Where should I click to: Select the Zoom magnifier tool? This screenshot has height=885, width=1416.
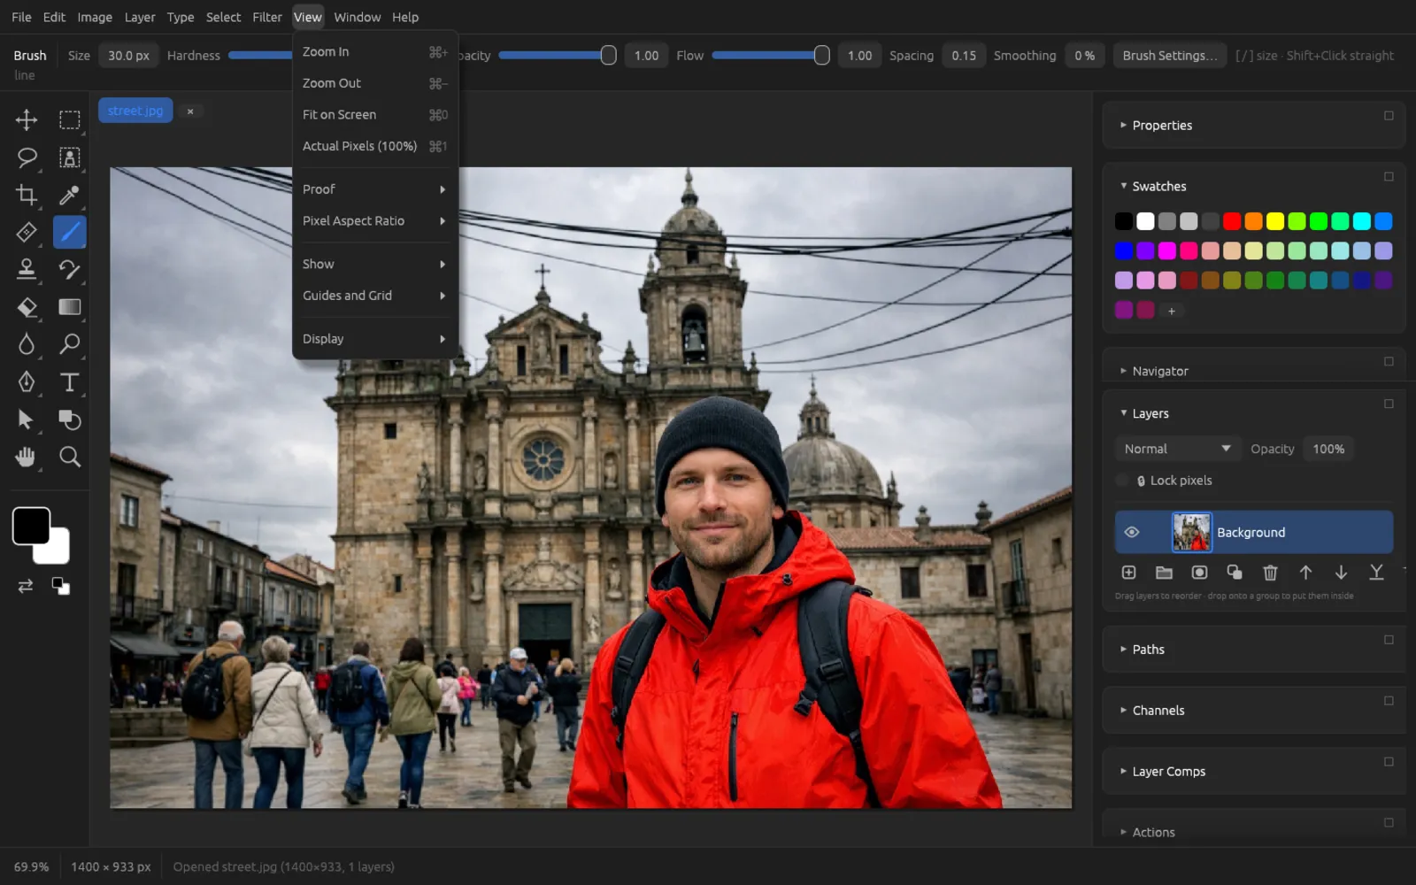coord(69,457)
